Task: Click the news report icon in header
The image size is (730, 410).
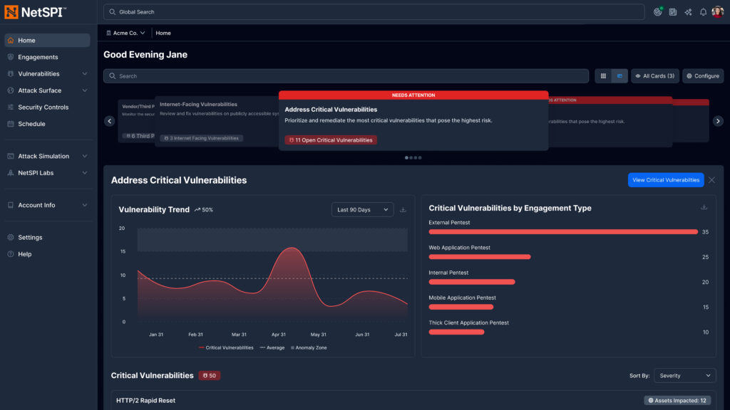Action: pyautogui.click(x=673, y=12)
